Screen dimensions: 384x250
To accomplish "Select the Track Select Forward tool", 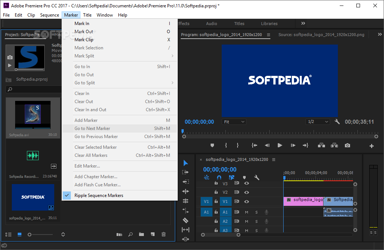I will click(186, 172).
